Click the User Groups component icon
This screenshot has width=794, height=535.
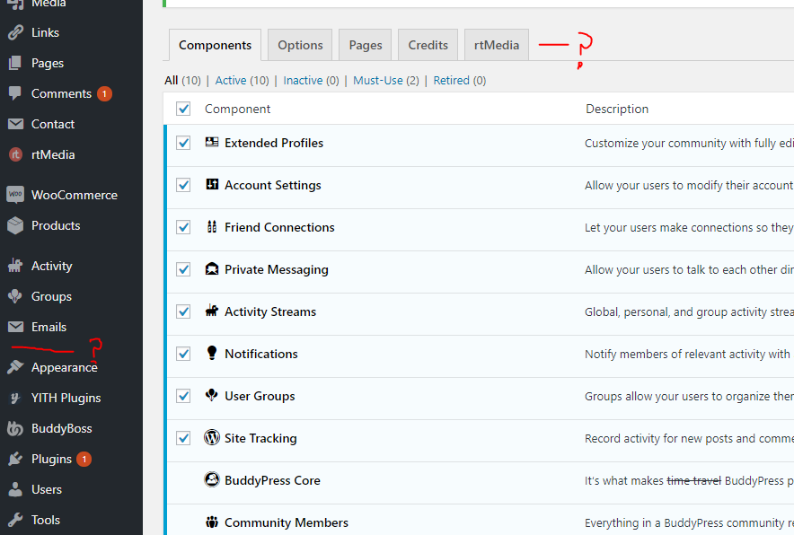coord(212,395)
